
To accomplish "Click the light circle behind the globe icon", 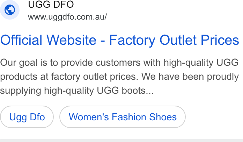I will [x=10, y=10].
